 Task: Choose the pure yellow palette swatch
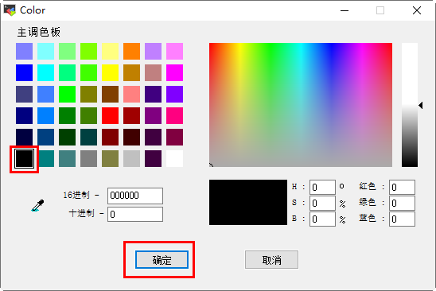click(110, 72)
